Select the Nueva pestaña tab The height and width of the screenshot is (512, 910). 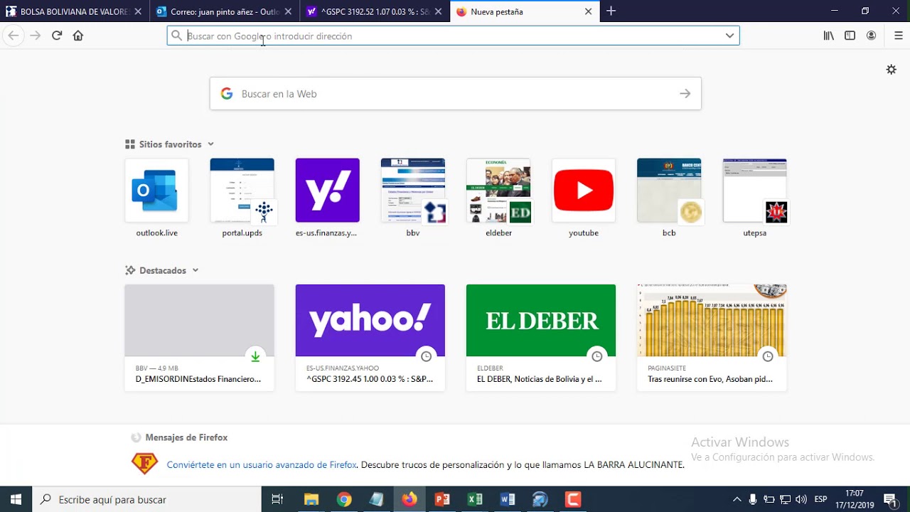tap(525, 11)
